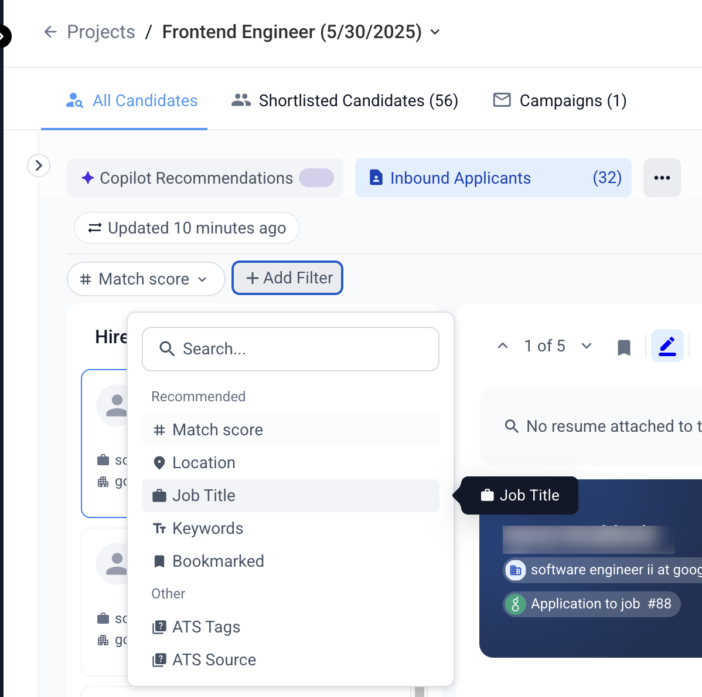Screen dimensions: 702x697
Task: Open the Match score filter dropdown
Action: click(x=145, y=279)
